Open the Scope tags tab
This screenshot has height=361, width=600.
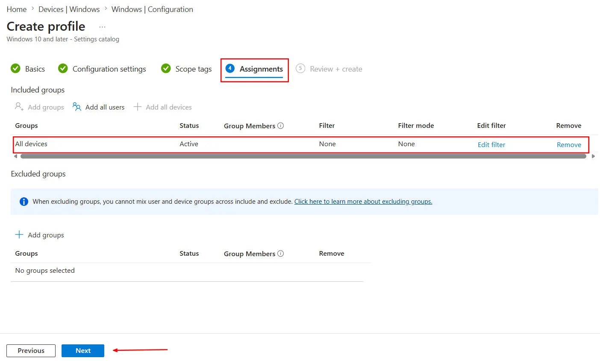194,69
